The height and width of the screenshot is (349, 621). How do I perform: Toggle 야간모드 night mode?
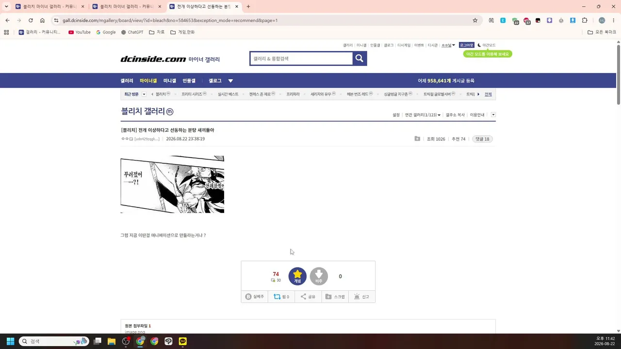tap(487, 45)
